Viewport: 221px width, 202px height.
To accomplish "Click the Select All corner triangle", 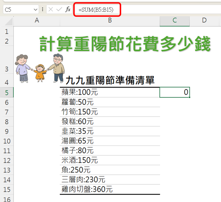I will [x=9, y=22].
